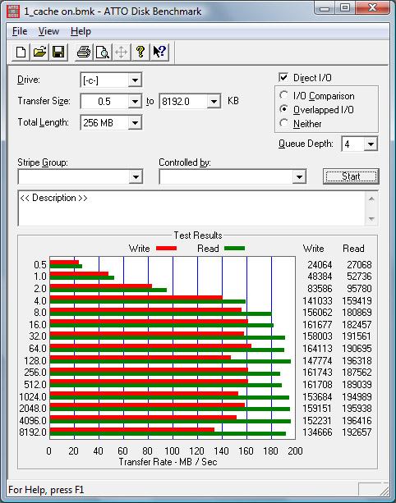Viewport: 396px width, 503px height.
Task: Click the ATTO application icon in title bar
Action: pos(13,11)
